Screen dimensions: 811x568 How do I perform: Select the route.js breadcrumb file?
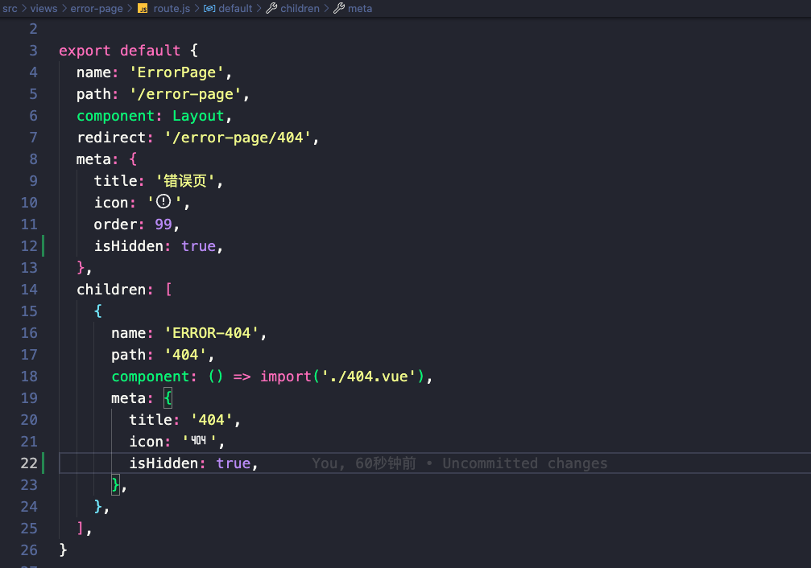[172, 8]
